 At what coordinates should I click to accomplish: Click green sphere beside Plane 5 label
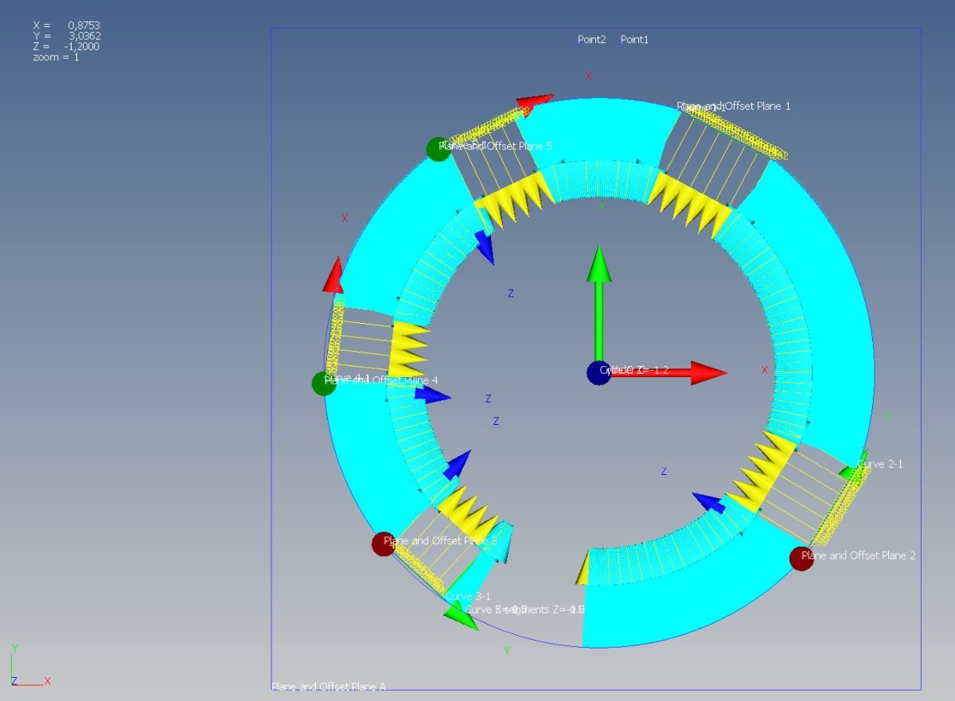[439, 149]
